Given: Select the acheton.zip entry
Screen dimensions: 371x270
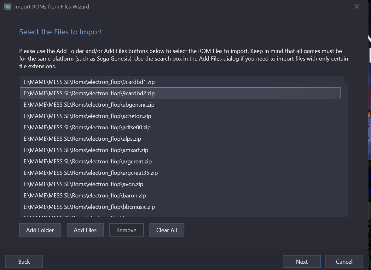Looking at the screenshot, I should tap(88, 116).
